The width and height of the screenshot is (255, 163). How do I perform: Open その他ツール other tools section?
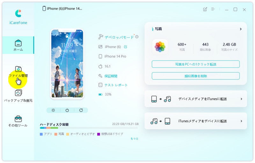pos(18,121)
